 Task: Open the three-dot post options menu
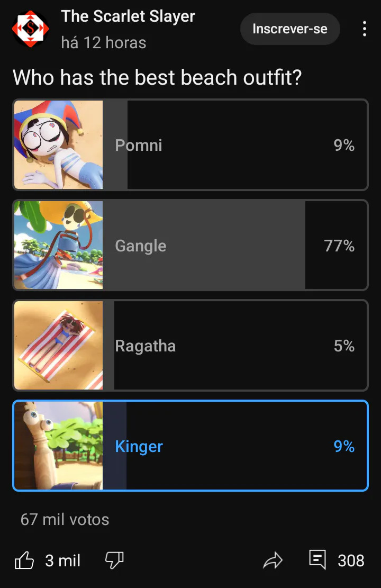(365, 29)
